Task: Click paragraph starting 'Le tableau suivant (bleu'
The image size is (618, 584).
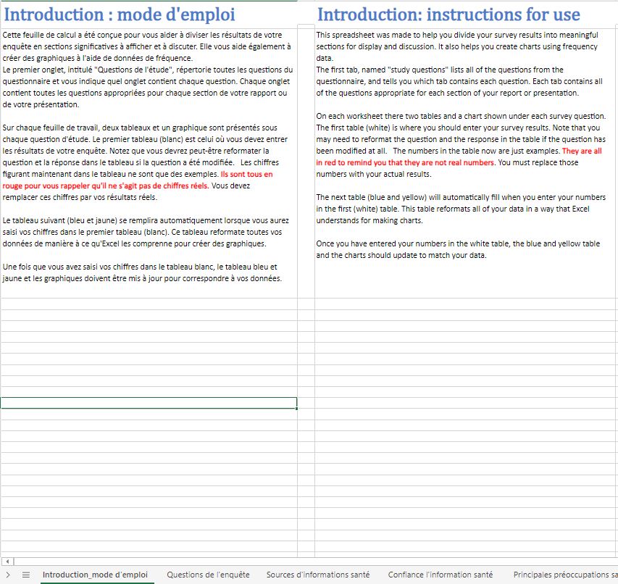Action: click(x=145, y=232)
